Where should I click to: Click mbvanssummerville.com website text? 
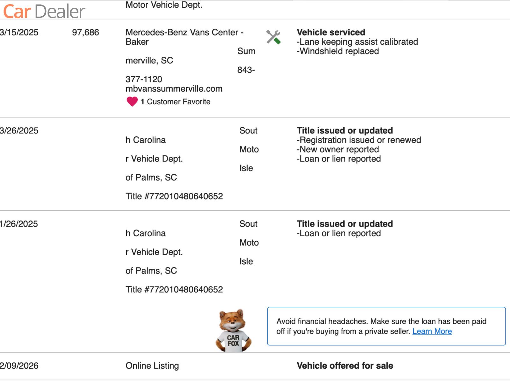174,89
